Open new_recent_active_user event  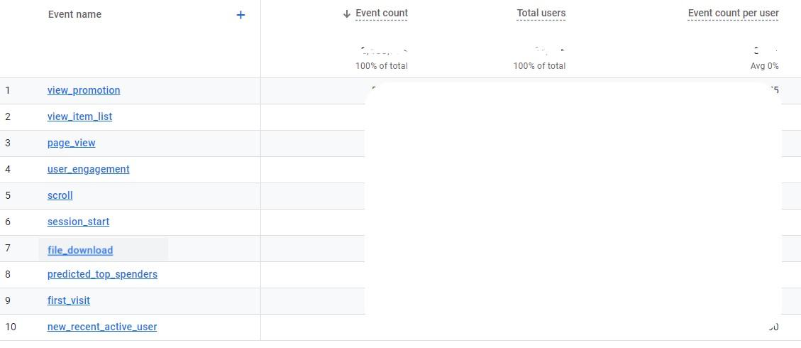pos(102,327)
